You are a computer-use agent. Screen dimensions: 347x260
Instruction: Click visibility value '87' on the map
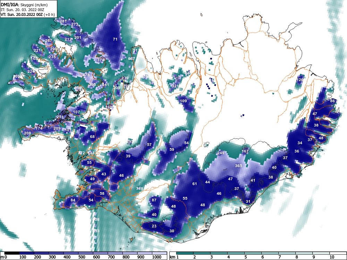coord(154,200)
